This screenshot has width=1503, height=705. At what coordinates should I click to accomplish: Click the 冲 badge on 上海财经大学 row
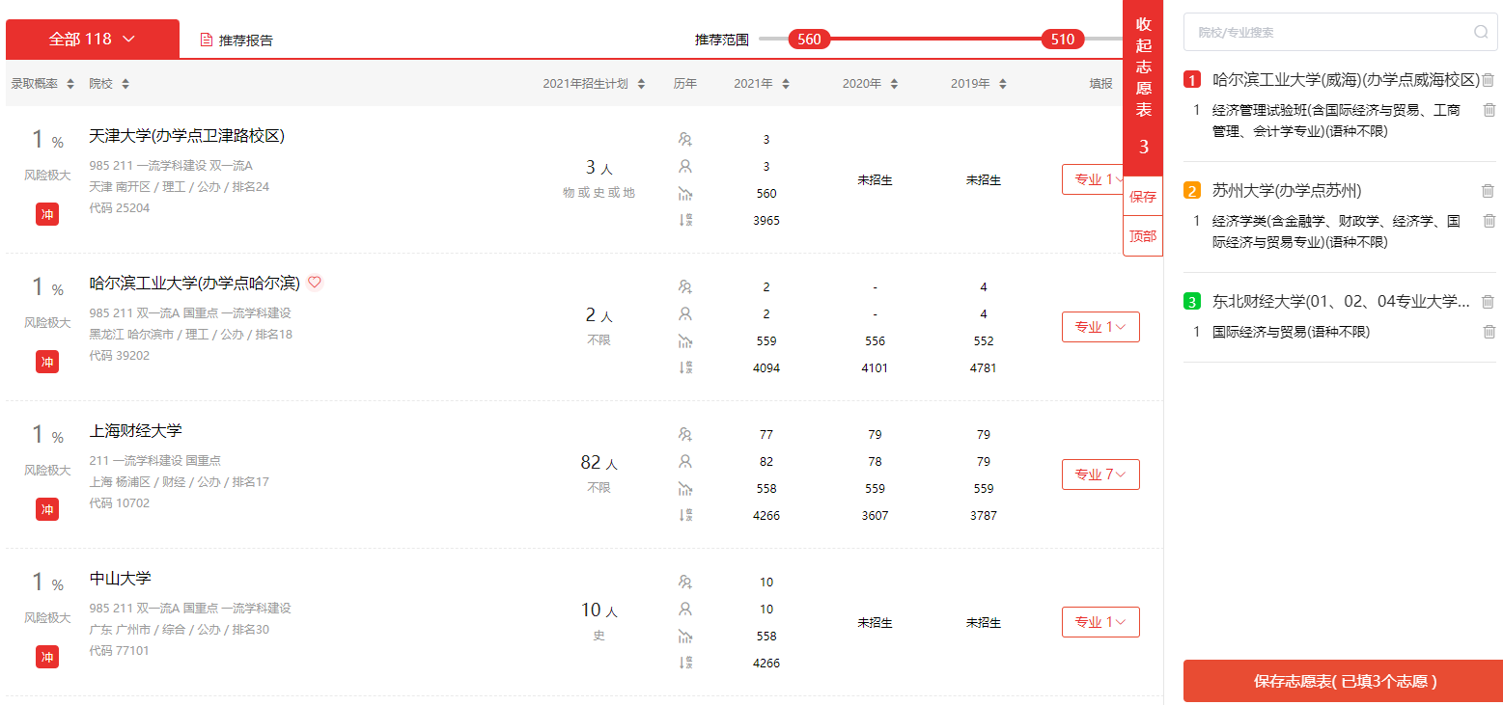[47, 509]
